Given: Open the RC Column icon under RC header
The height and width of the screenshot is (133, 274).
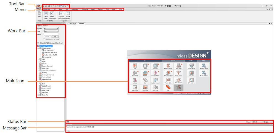Looking at the screenshot, I should (x=155, y=66).
